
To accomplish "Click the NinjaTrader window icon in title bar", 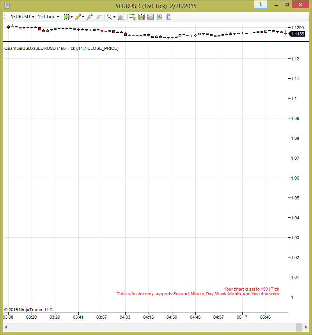I will click(7, 6).
